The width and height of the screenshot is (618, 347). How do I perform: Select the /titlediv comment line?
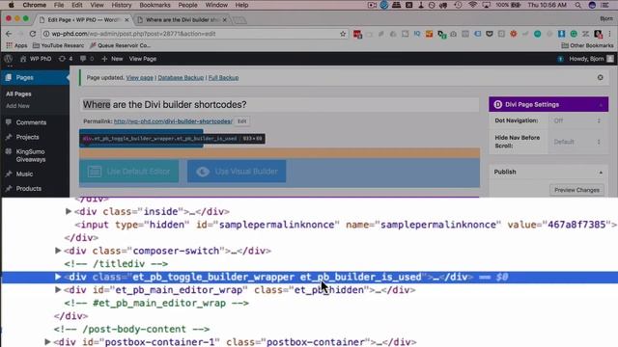click(116, 263)
